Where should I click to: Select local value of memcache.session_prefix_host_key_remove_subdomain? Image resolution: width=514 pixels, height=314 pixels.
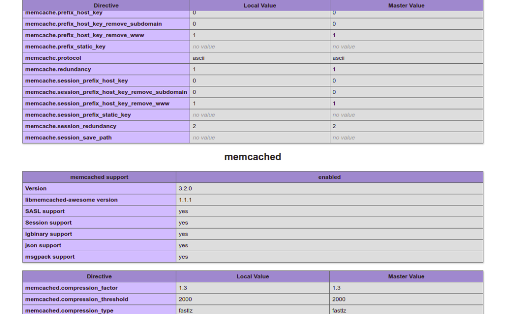coord(194,92)
